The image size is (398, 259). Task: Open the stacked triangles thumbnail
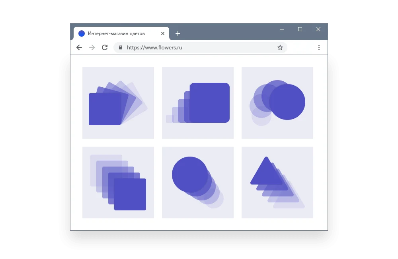277,182
